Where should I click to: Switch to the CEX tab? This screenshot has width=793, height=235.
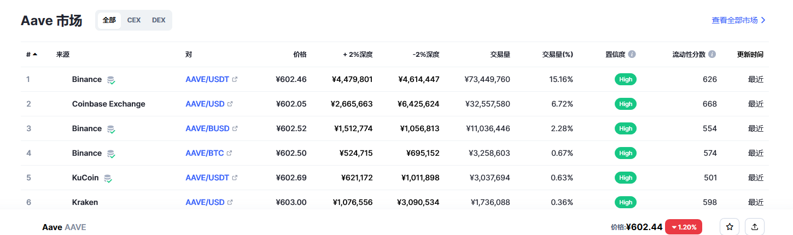click(x=134, y=20)
